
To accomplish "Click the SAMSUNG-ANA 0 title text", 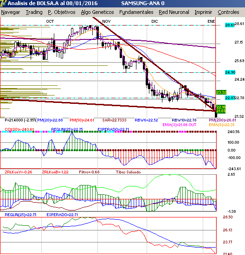I will click(x=143, y=3).
